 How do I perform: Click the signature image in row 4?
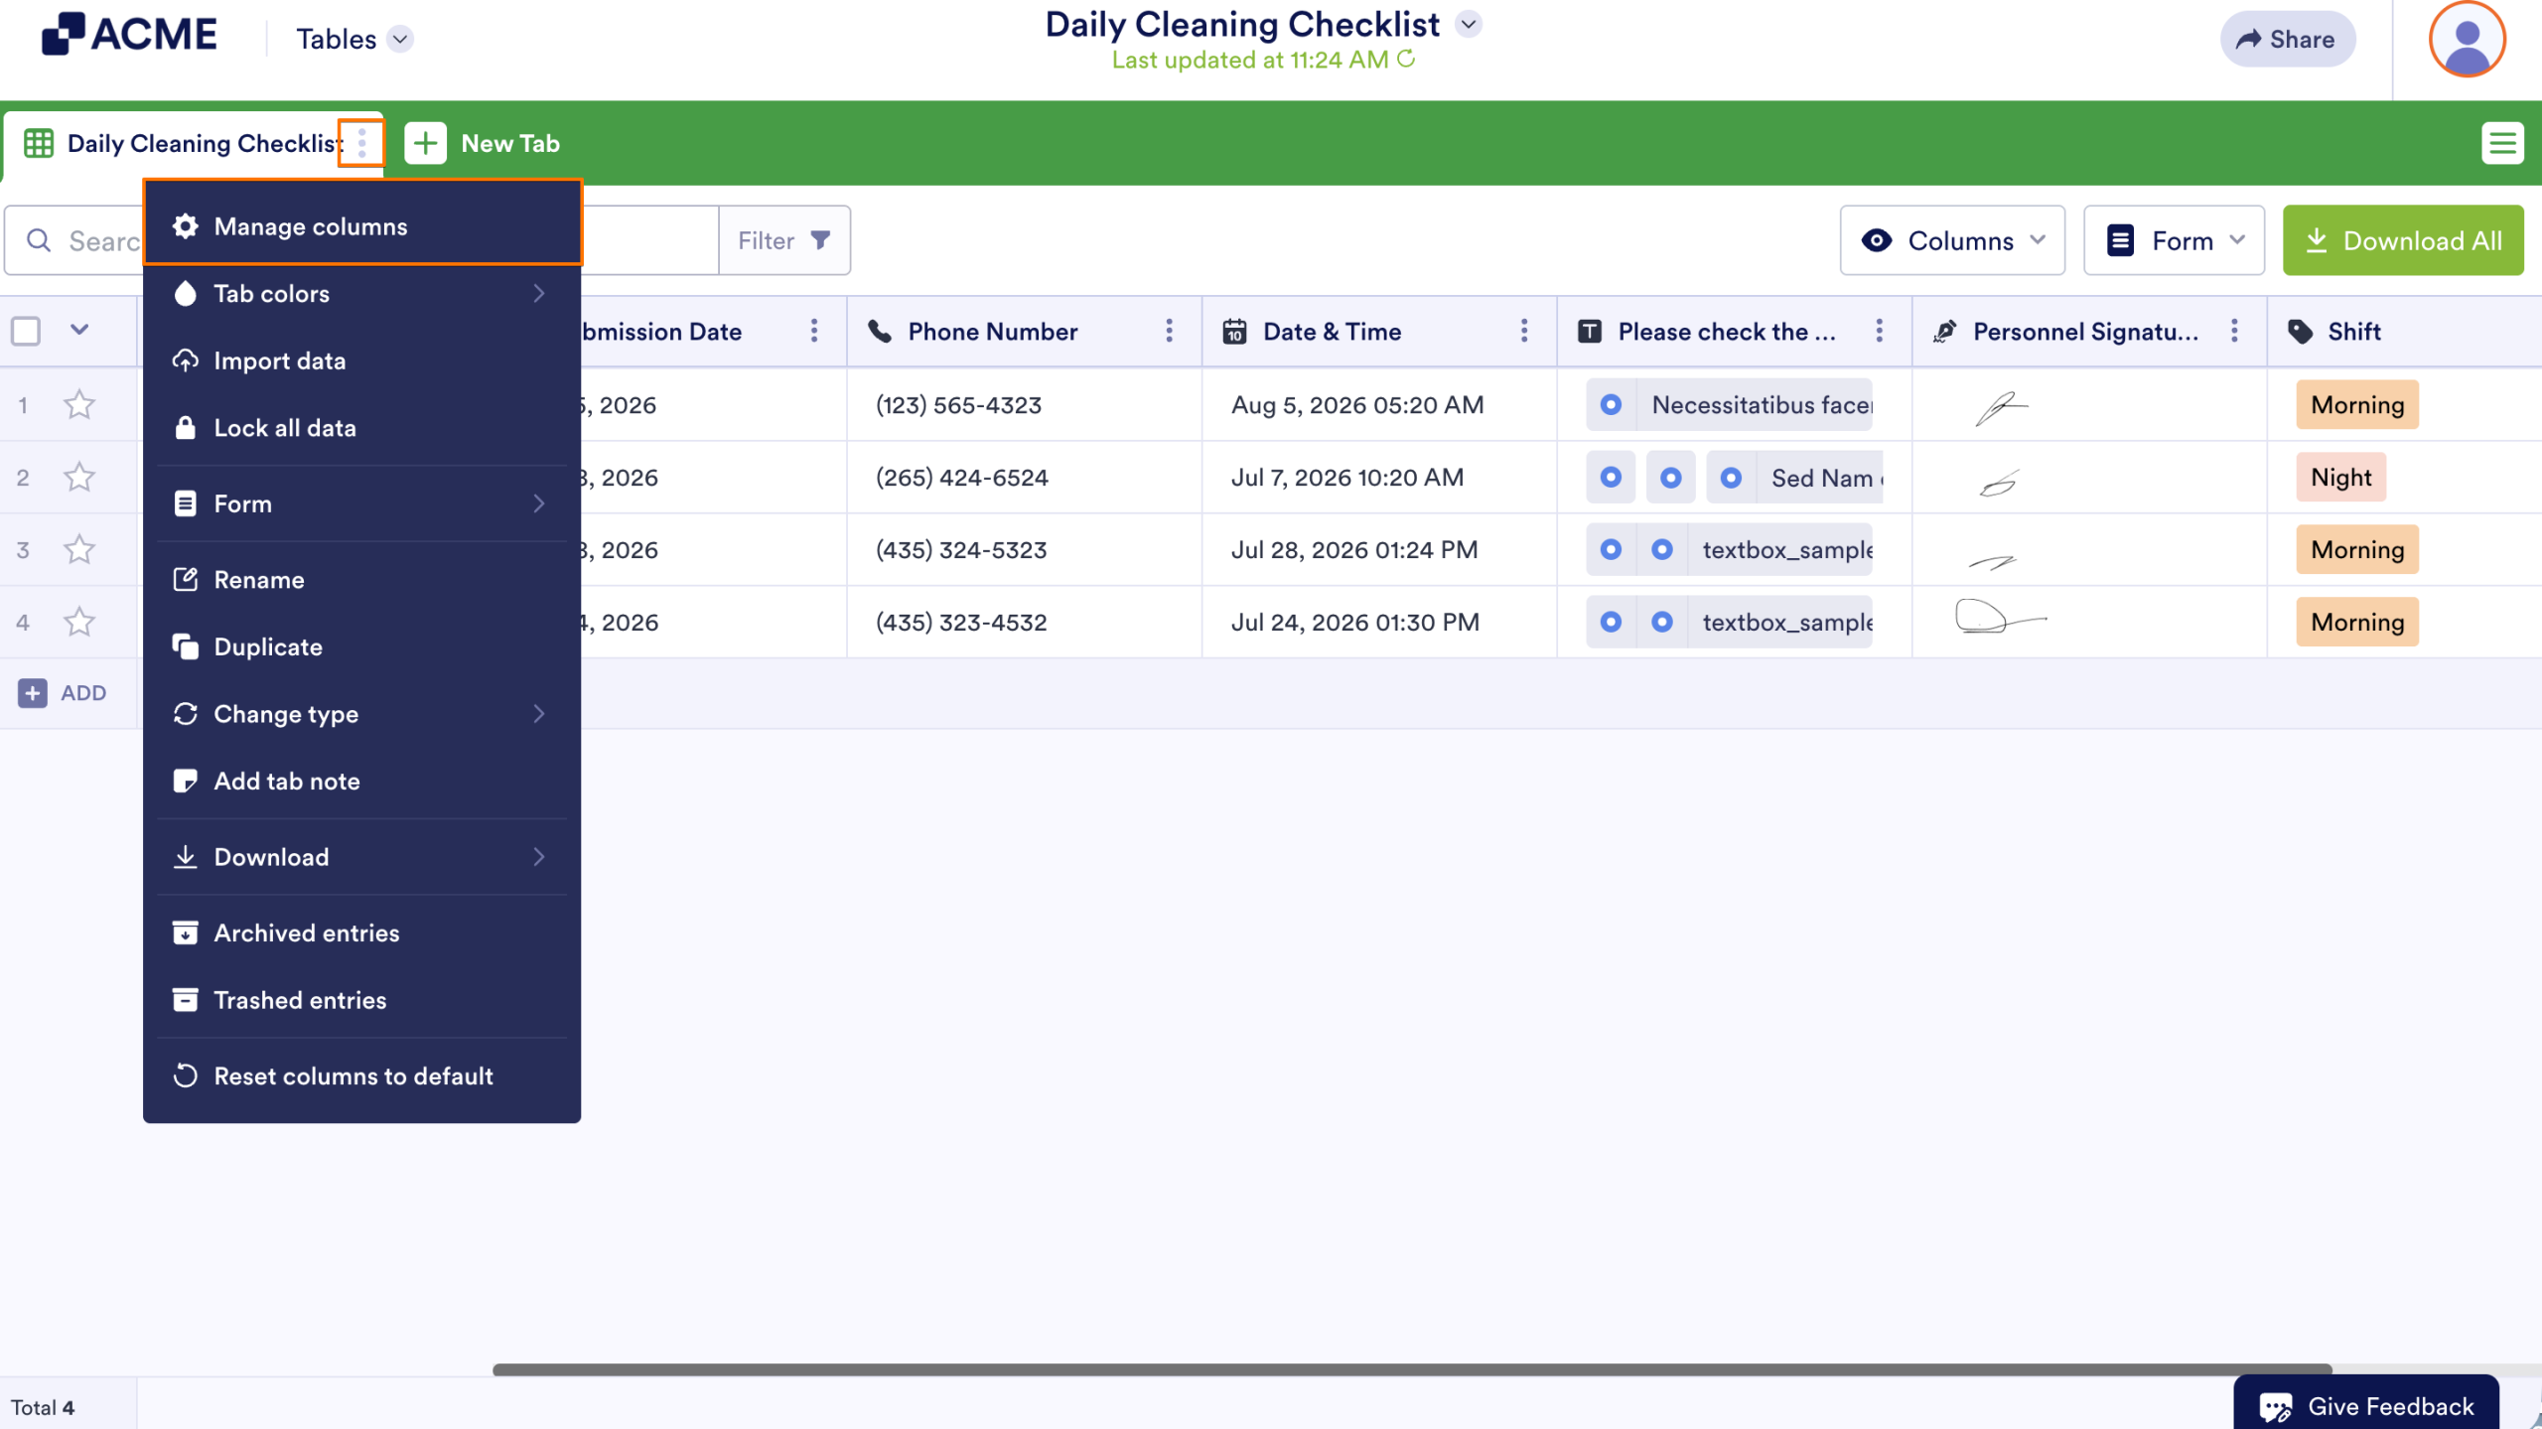2001,618
